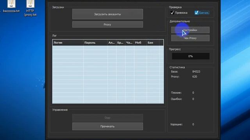Image resolution: width=250 pixels, height=140 pixels.
Task: Click the Дополнительно group label
Action: tap(180, 21)
